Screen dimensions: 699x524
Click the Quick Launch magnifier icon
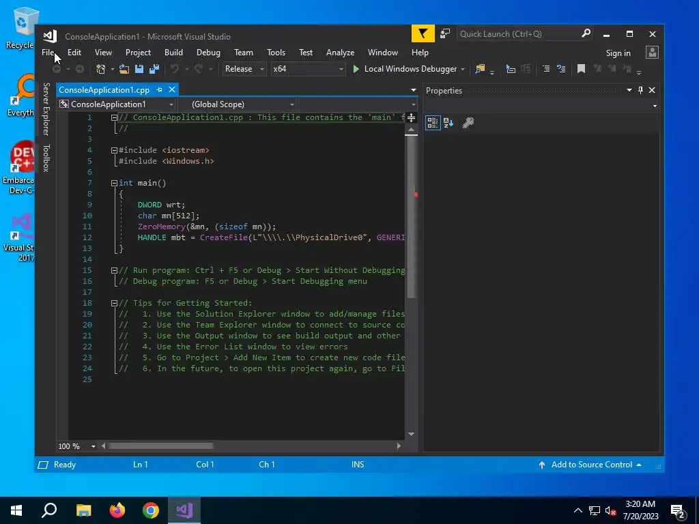point(586,33)
